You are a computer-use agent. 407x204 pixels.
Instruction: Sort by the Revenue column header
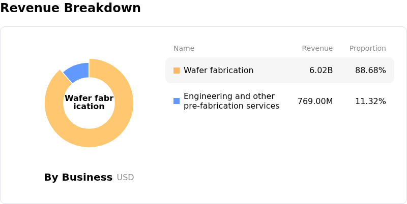pyautogui.click(x=317, y=48)
